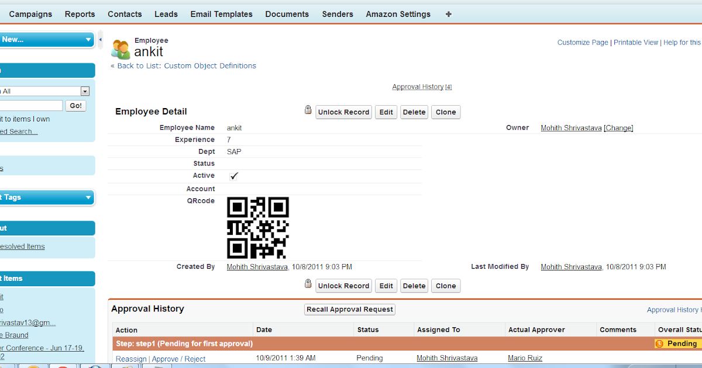Click the plus icon to add a tab

448,13
